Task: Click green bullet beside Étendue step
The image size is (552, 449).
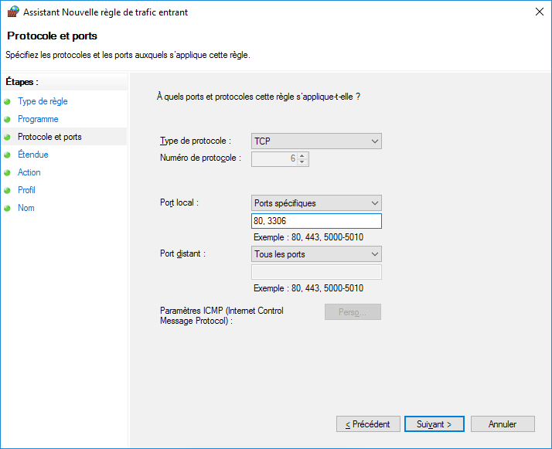Action: tap(8, 155)
